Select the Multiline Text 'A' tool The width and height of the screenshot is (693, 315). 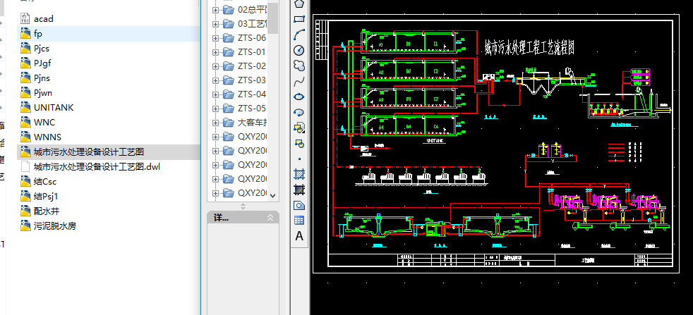click(x=299, y=236)
